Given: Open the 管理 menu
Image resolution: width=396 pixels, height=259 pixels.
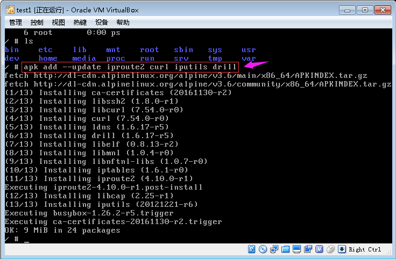Looking at the screenshot, I should [x=16, y=23].
